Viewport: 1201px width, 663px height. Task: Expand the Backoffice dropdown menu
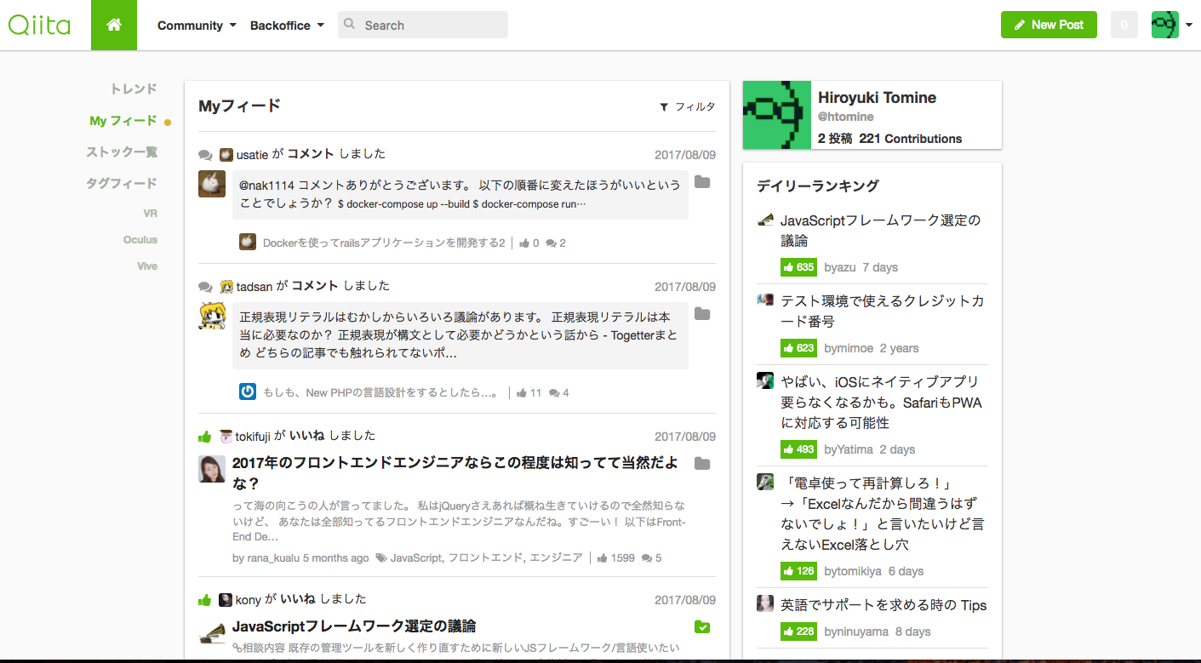[287, 26]
